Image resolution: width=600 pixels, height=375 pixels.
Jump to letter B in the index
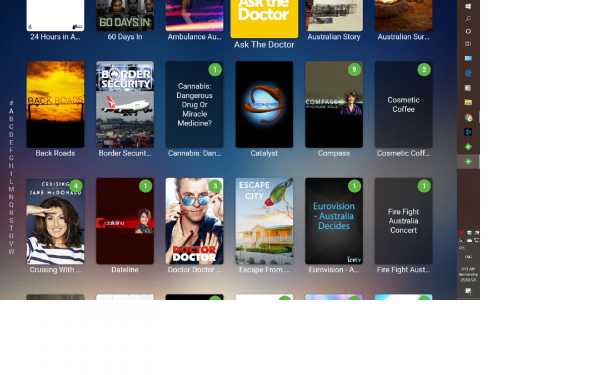[x=11, y=119]
